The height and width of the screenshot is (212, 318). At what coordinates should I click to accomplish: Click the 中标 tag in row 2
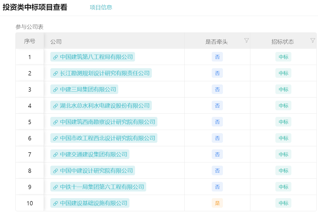(283, 73)
